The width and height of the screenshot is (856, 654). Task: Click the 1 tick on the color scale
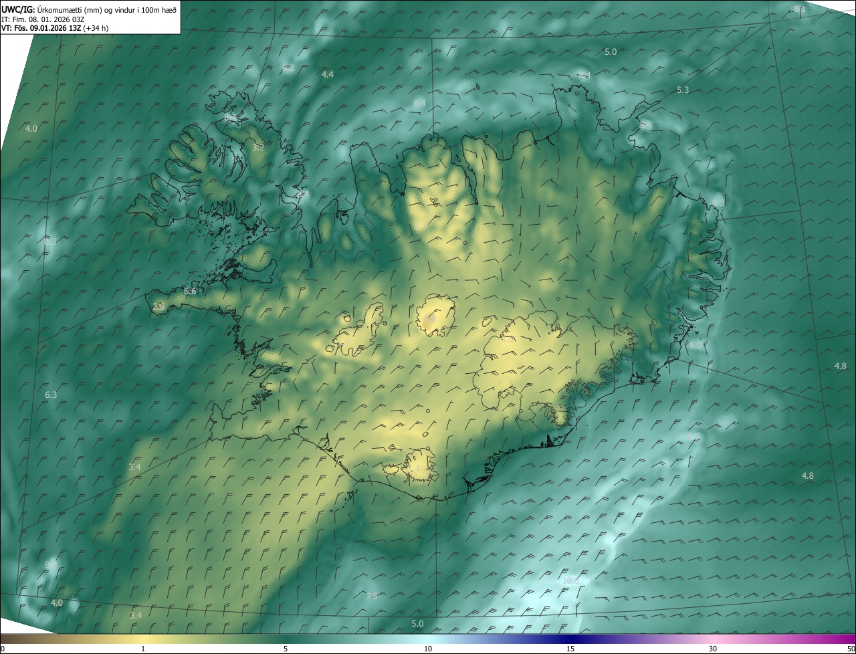tap(143, 649)
